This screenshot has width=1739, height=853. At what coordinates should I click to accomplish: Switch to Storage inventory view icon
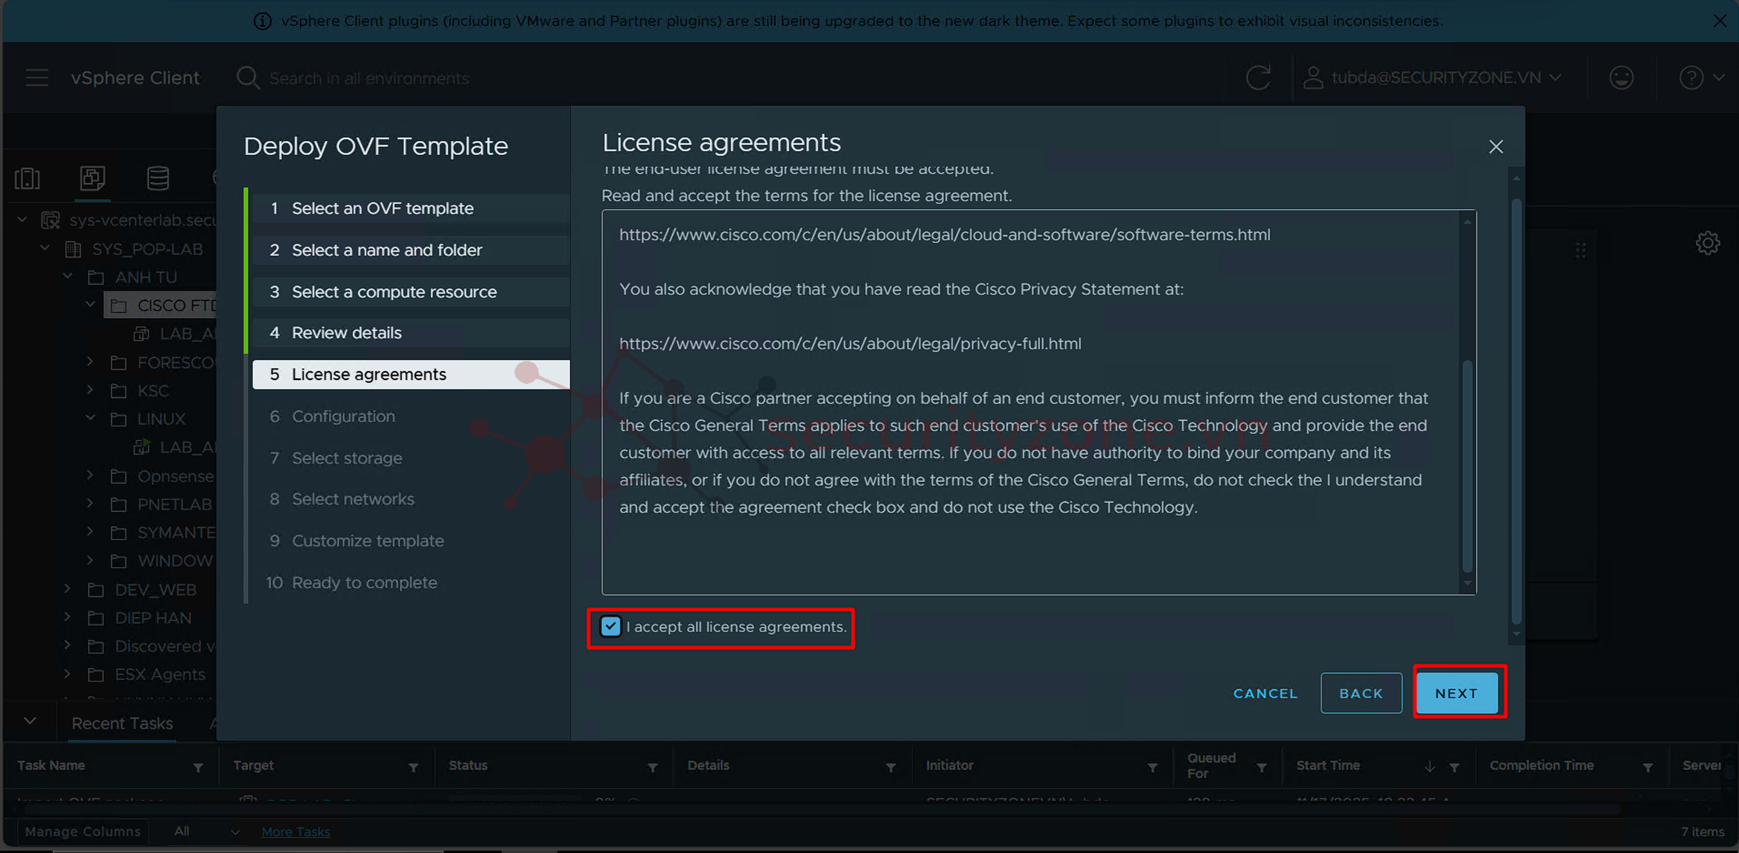pyautogui.click(x=158, y=178)
